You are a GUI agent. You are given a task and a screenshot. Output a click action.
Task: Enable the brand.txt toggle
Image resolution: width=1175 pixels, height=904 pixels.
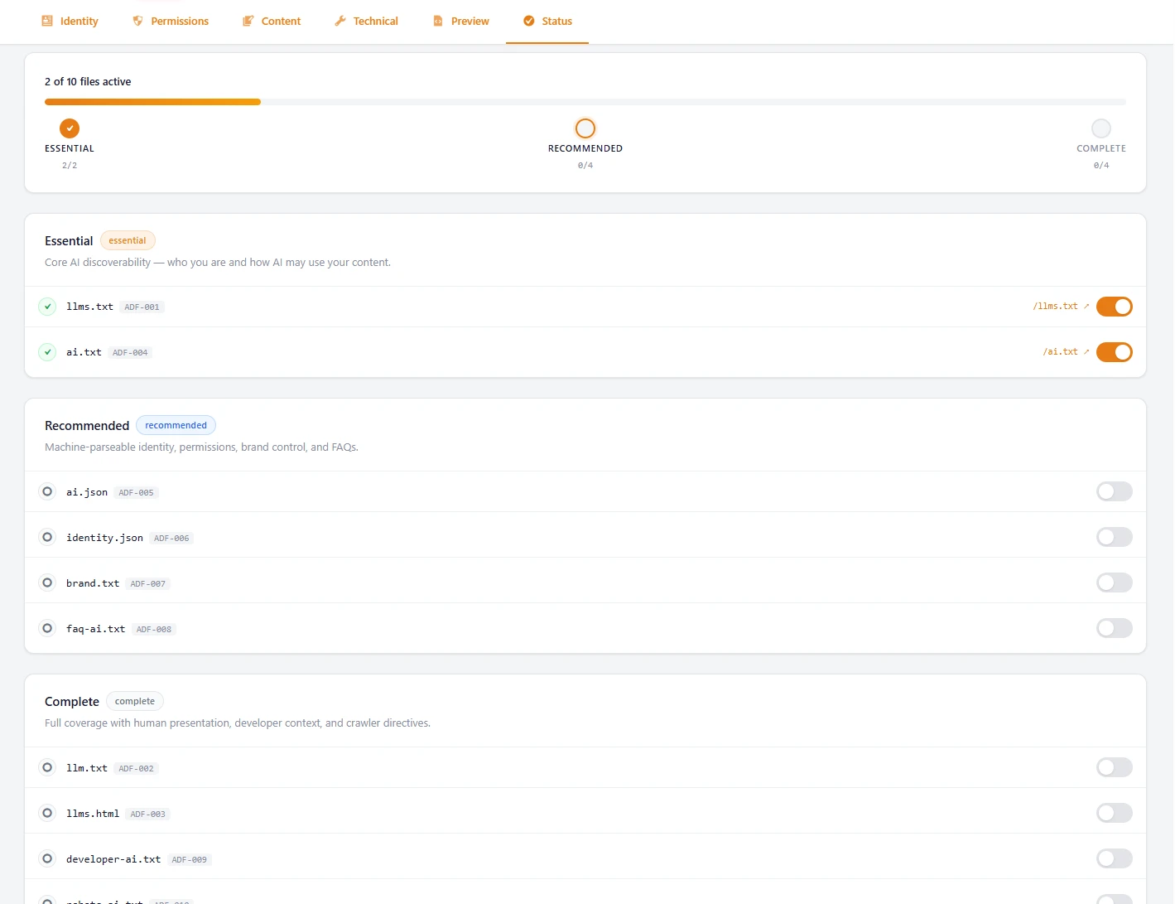[1115, 583]
